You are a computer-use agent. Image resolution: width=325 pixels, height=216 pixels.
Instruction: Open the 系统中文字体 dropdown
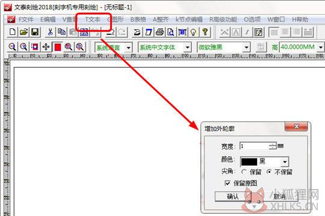[x=187, y=47]
